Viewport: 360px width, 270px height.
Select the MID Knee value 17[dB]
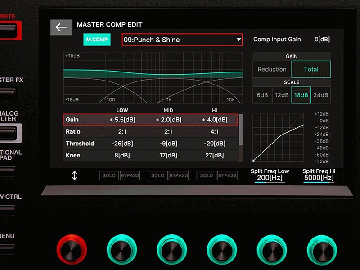[x=168, y=155]
